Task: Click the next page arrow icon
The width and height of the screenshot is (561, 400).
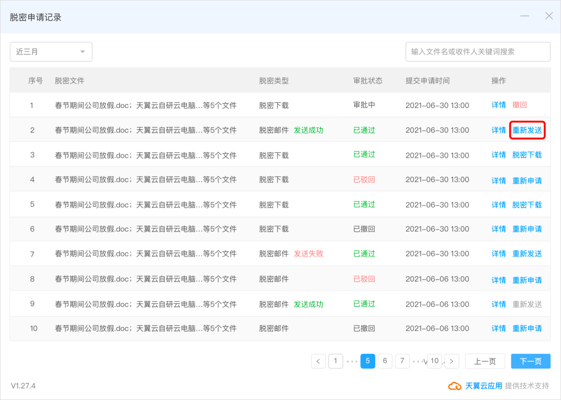Action: (452, 361)
